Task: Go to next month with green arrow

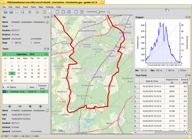Action: [46, 54]
